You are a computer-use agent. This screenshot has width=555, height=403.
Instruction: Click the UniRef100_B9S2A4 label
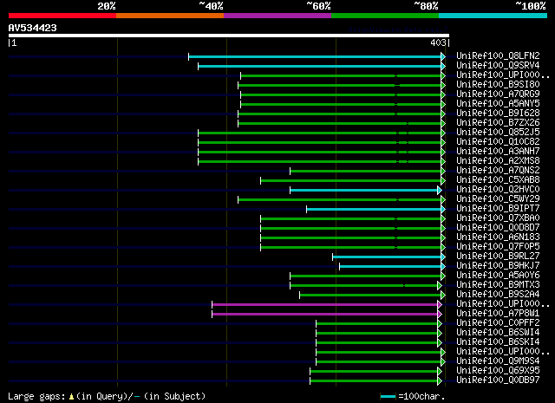(498, 295)
